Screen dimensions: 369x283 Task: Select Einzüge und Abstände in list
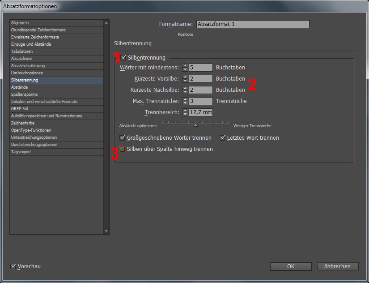pyautogui.click(x=31, y=44)
